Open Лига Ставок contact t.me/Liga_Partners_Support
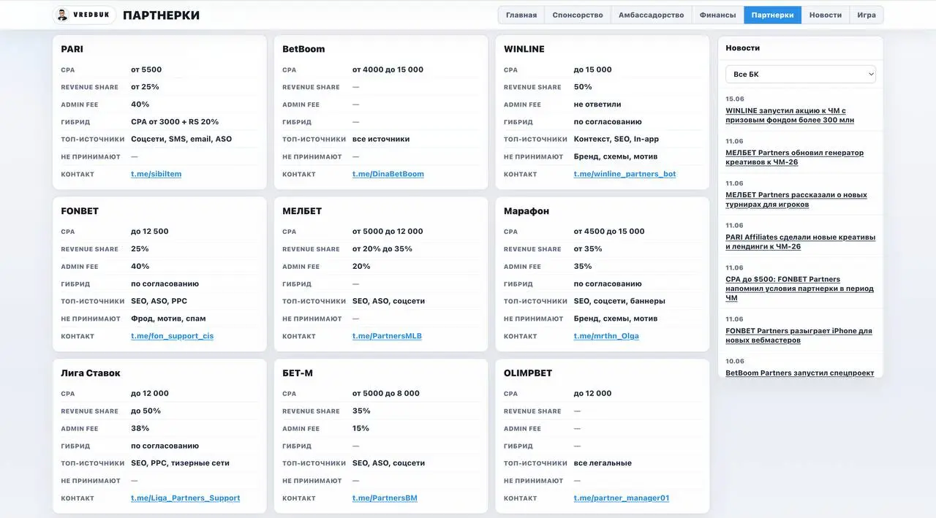 185,498
